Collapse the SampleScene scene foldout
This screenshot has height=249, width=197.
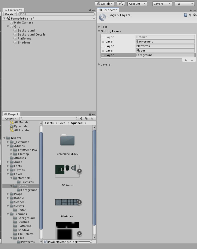click(x=4, y=18)
